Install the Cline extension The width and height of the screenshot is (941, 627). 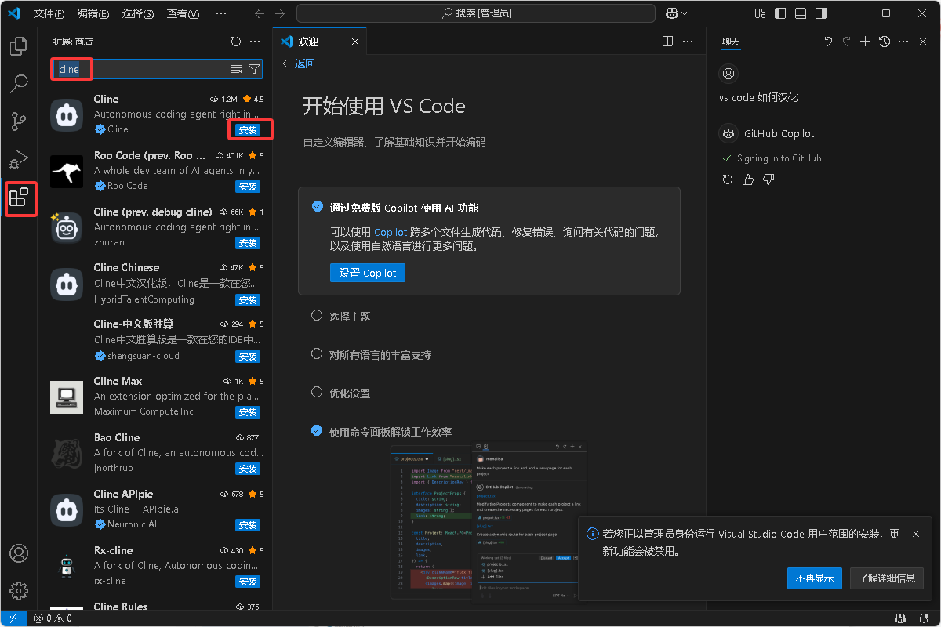coord(248,130)
